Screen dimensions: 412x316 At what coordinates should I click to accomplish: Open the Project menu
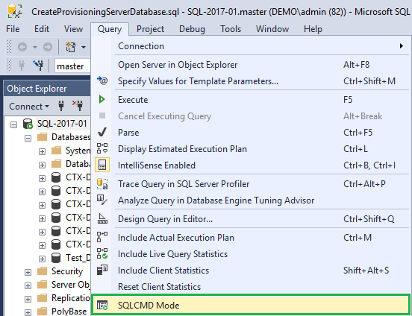[150, 29]
